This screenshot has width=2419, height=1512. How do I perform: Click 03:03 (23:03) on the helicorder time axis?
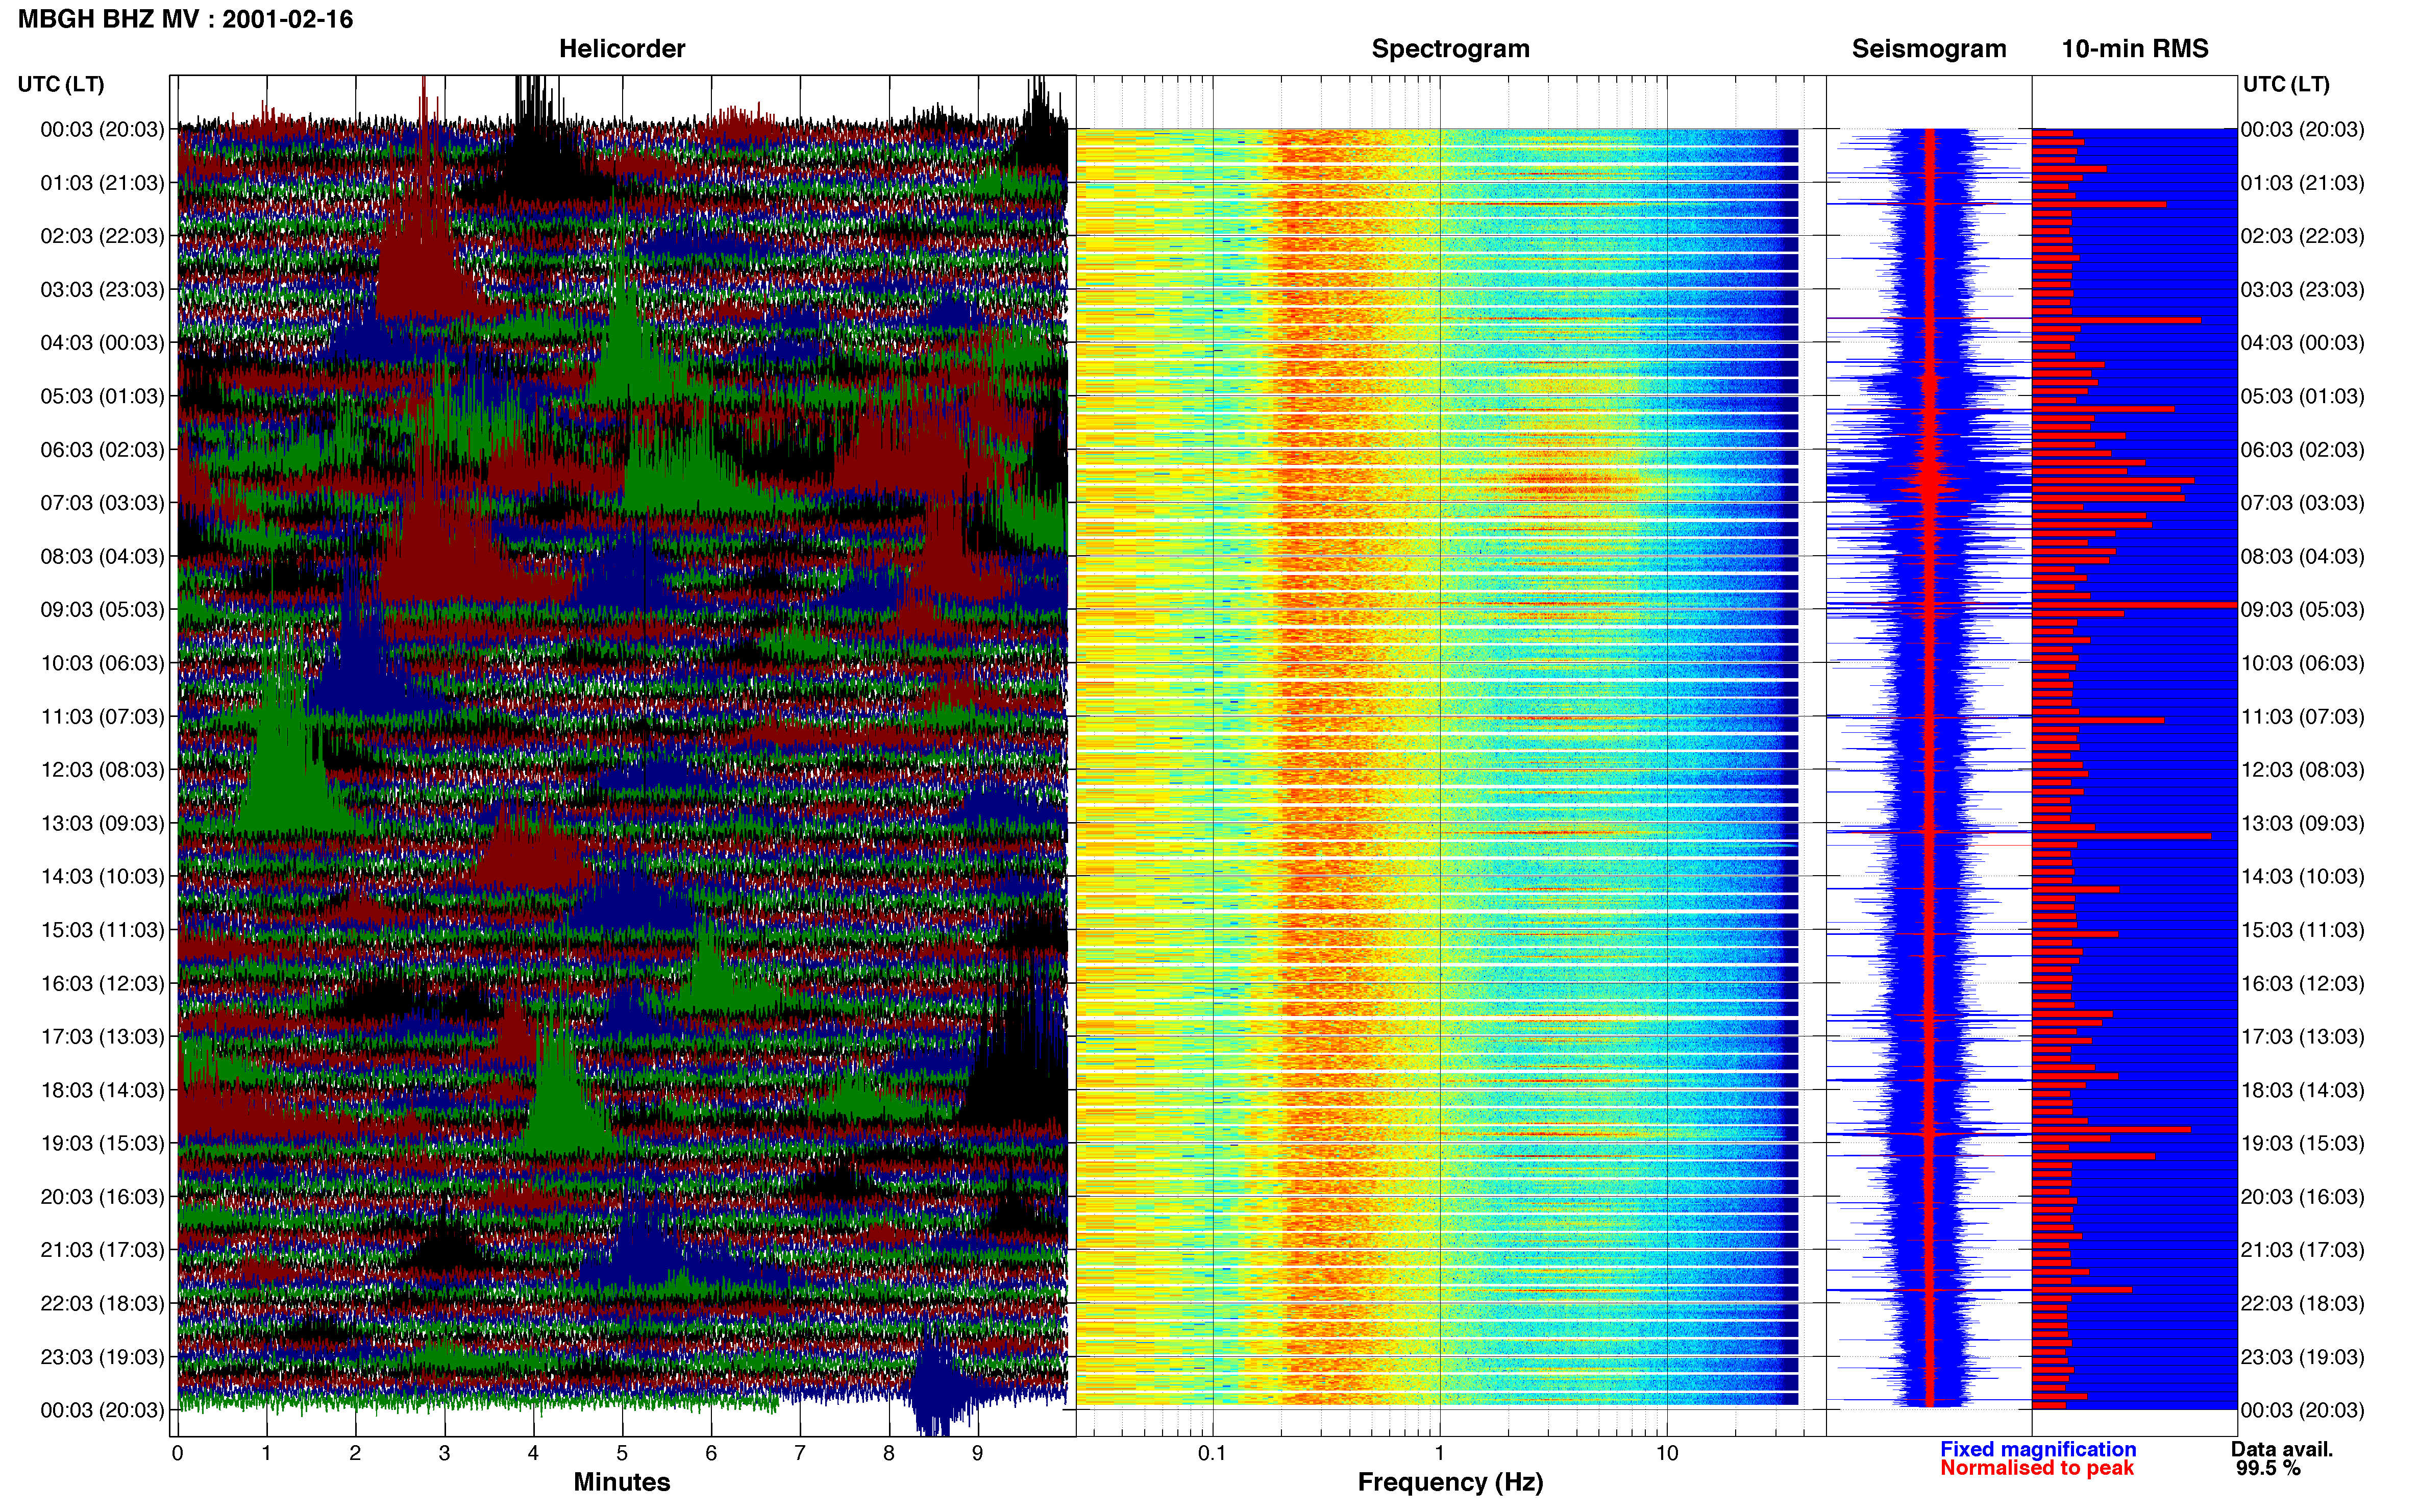(x=102, y=290)
